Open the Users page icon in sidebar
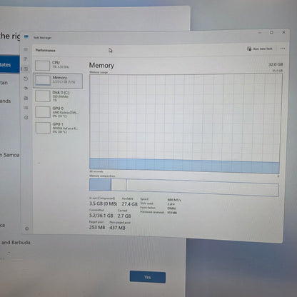The height and width of the screenshot is (297, 297). click(x=26, y=98)
